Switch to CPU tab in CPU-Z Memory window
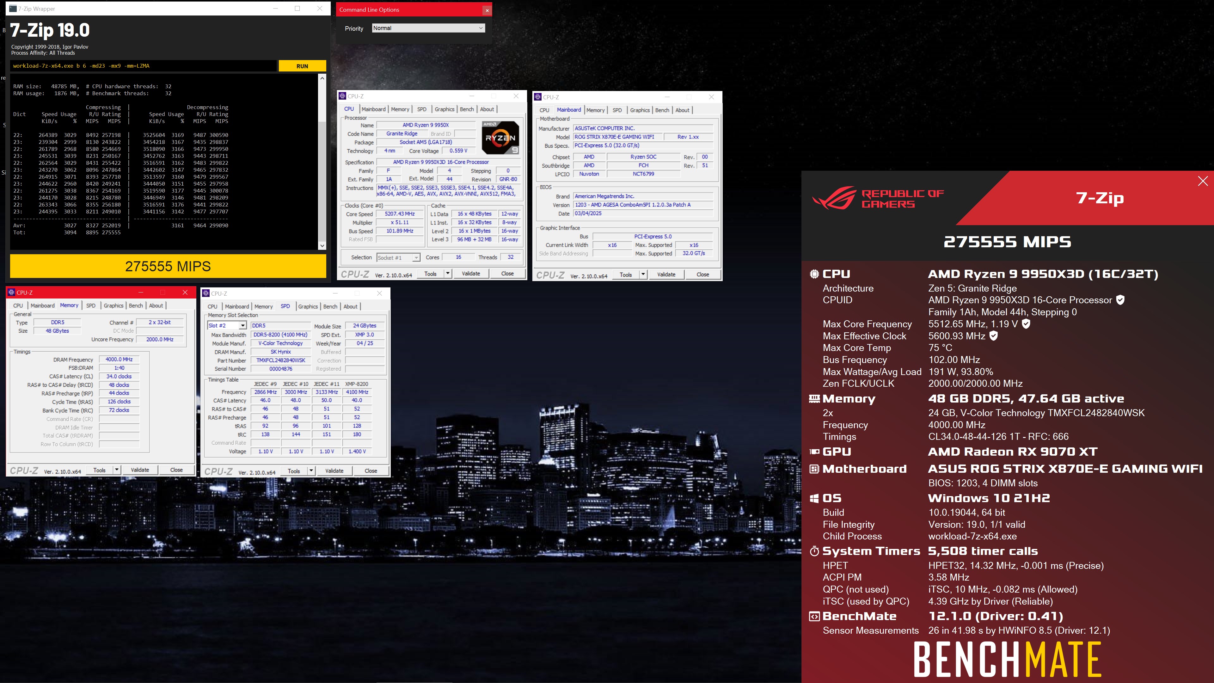Image resolution: width=1214 pixels, height=683 pixels. pyautogui.click(x=18, y=306)
